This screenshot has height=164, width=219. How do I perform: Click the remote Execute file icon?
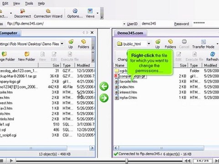194,56
